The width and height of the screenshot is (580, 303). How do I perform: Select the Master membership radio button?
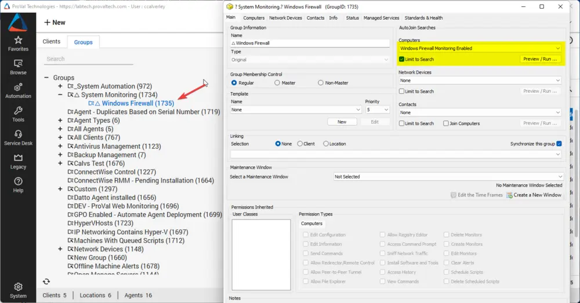(x=277, y=83)
